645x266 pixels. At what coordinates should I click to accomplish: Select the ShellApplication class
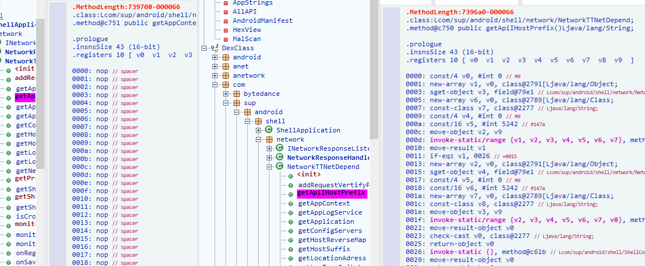coord(308,130)
